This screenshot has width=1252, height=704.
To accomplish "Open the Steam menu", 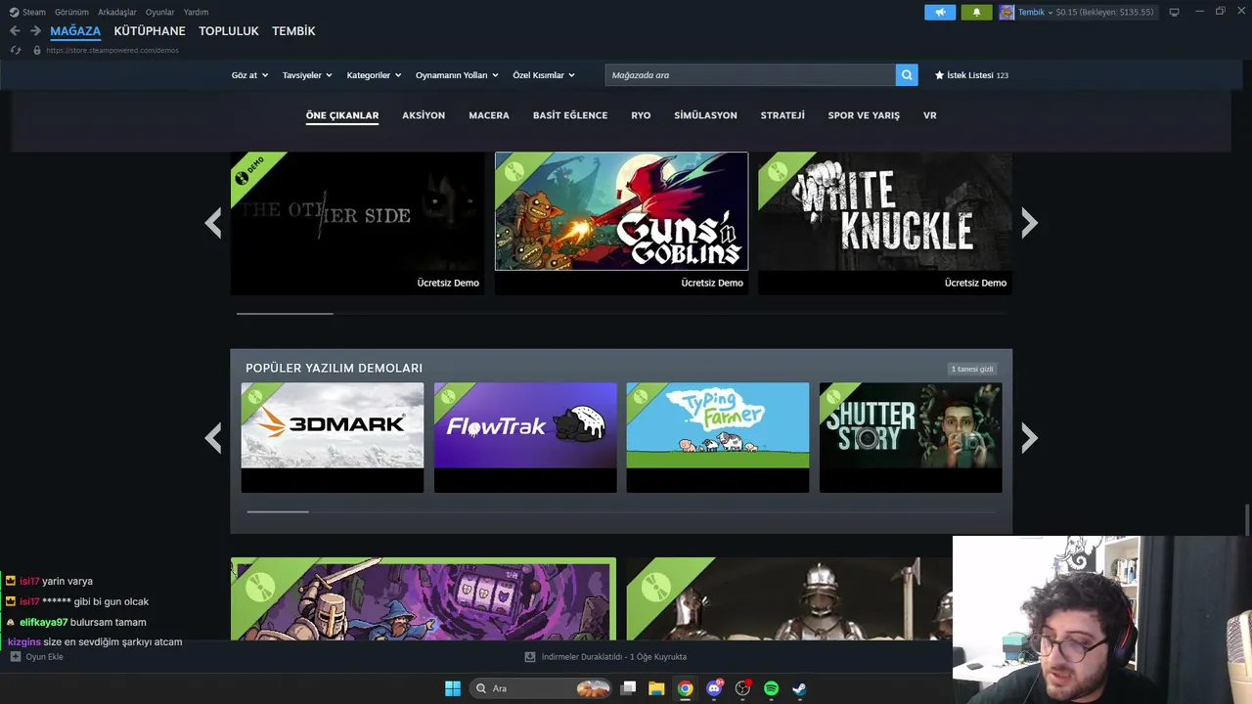I will coord(34,12).
